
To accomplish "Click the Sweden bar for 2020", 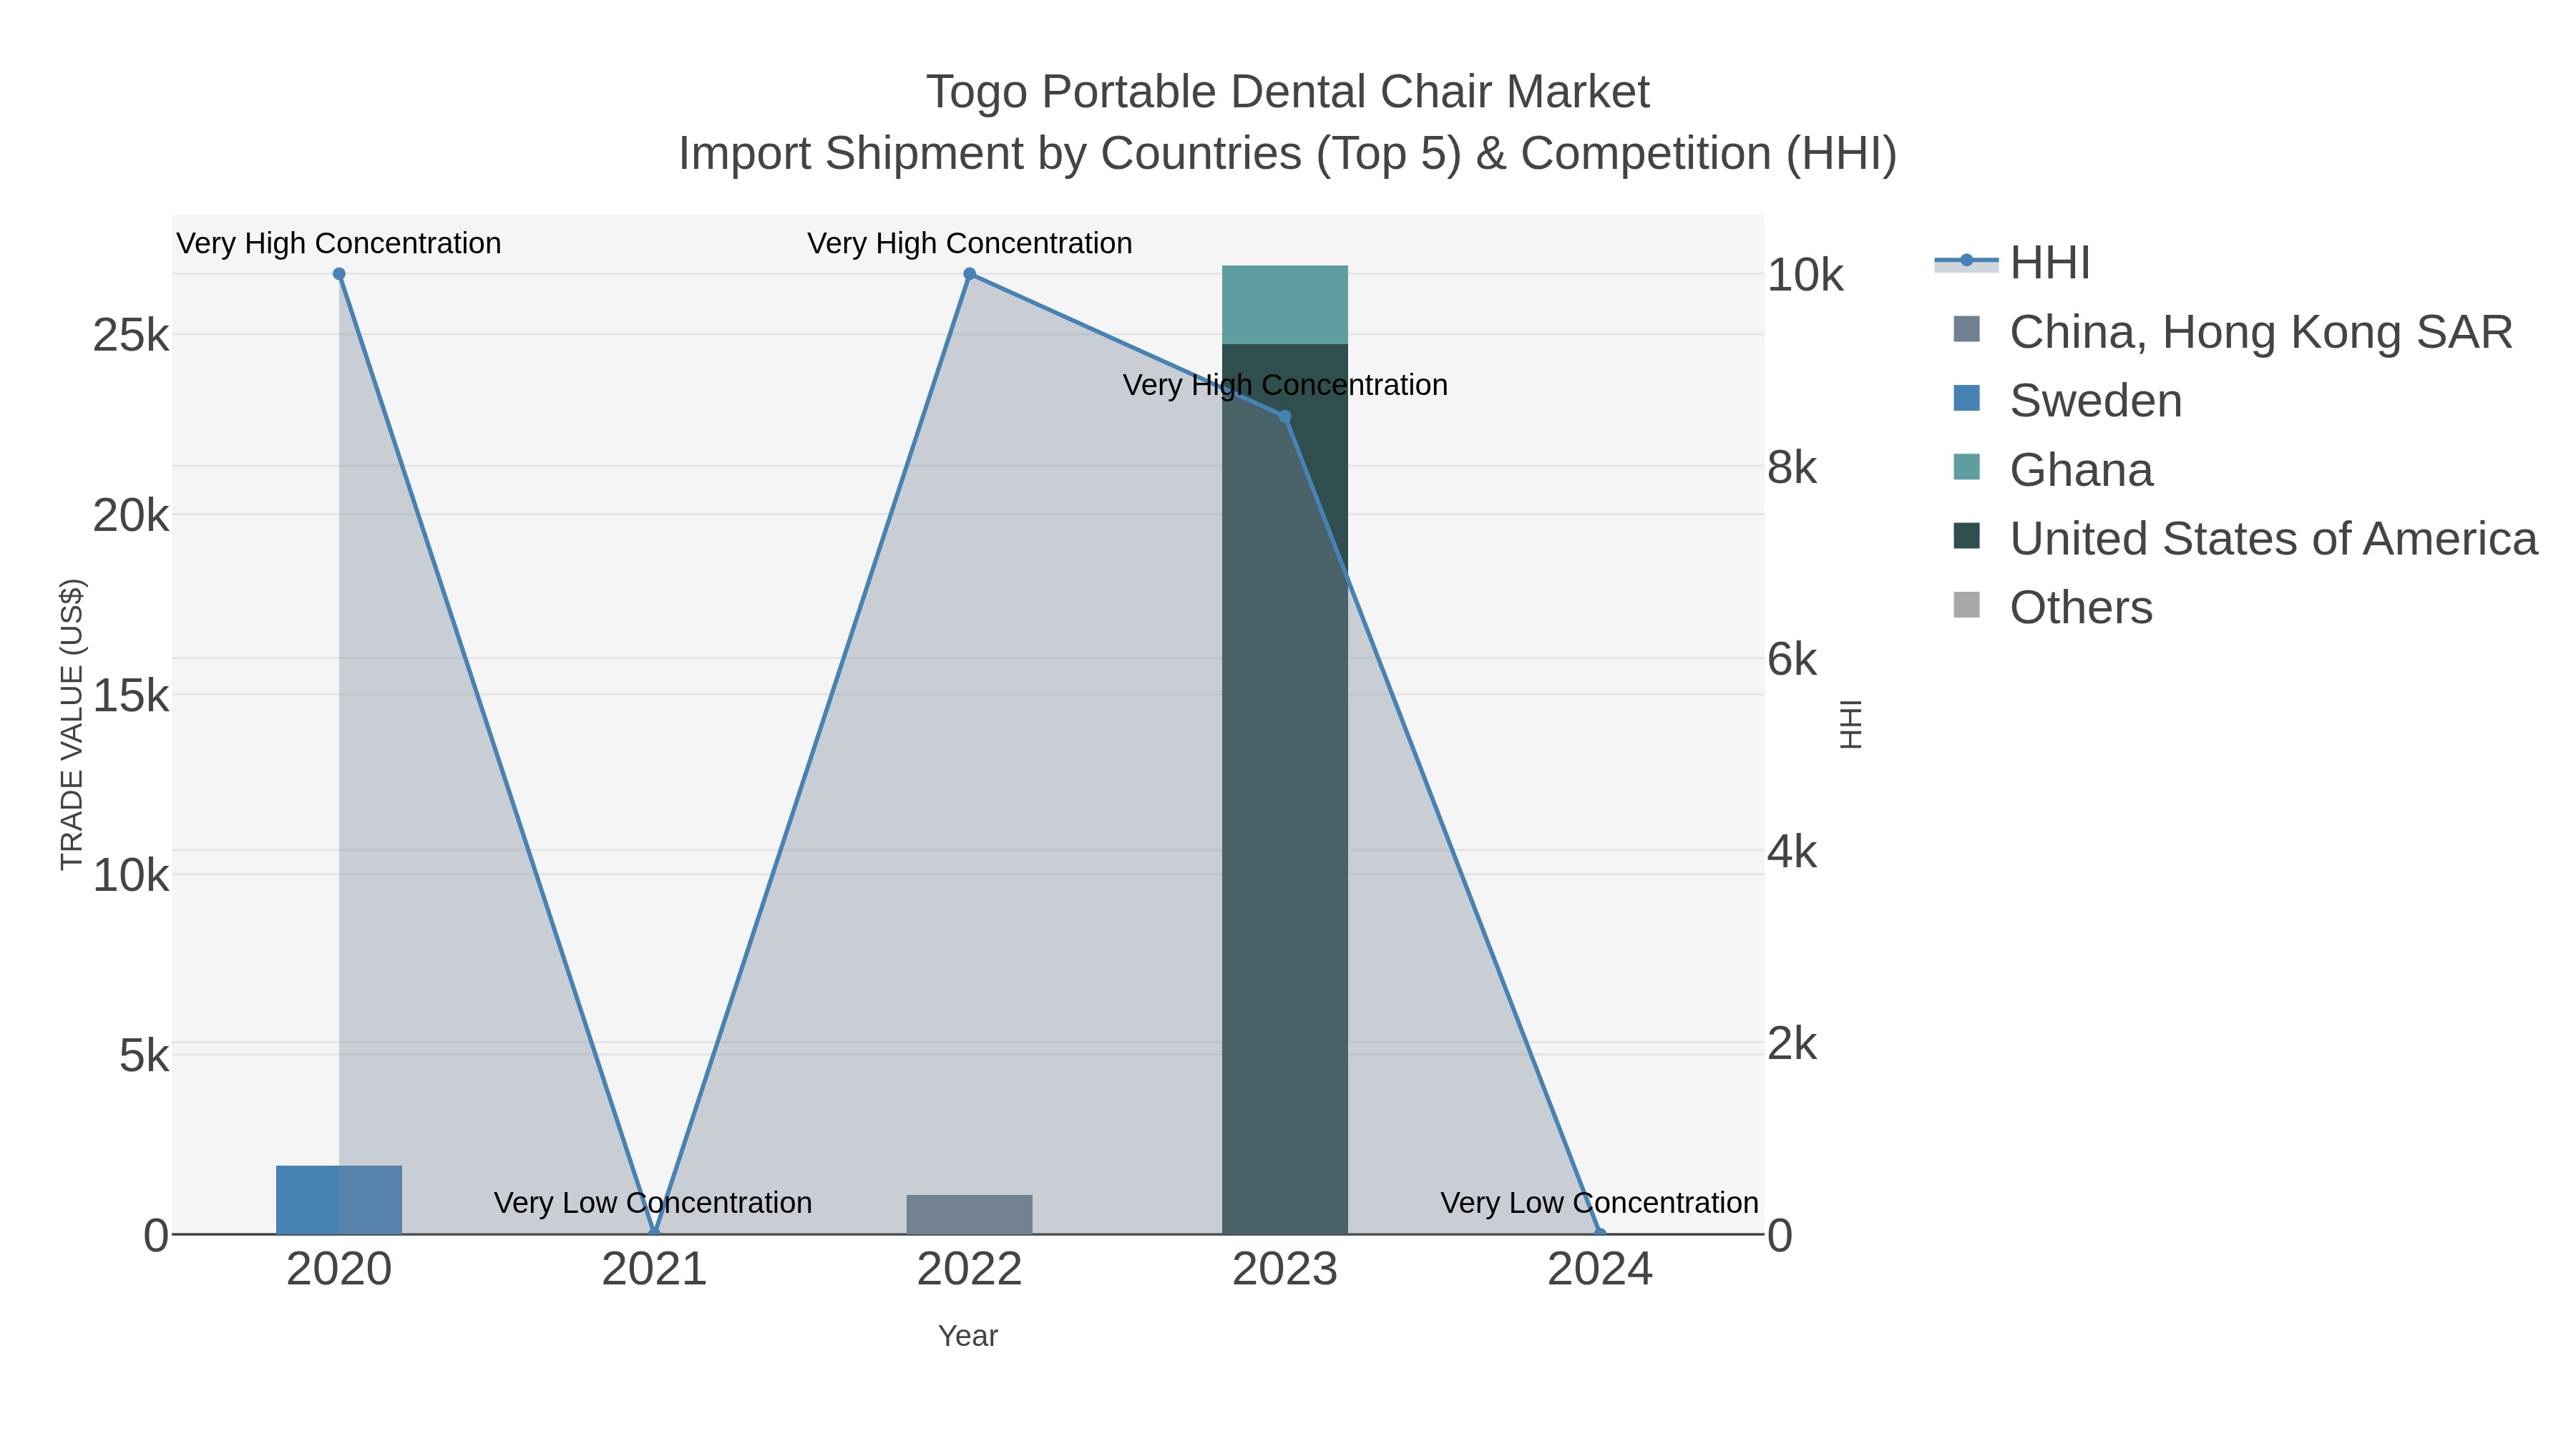I will 339,1200.
